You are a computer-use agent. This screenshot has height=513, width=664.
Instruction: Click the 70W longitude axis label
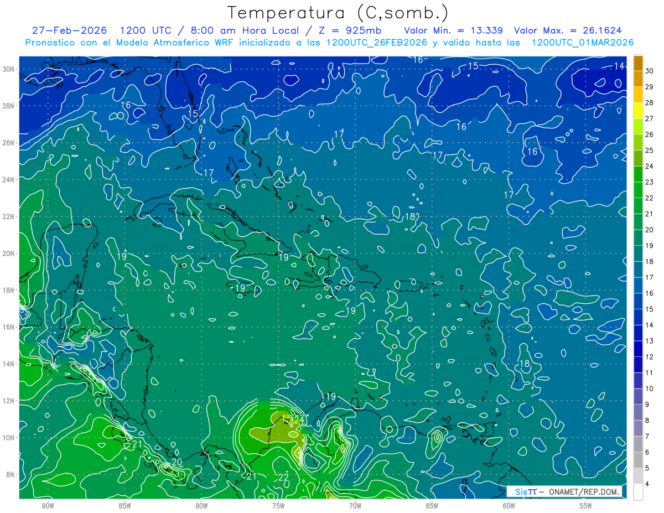[355, 505]
